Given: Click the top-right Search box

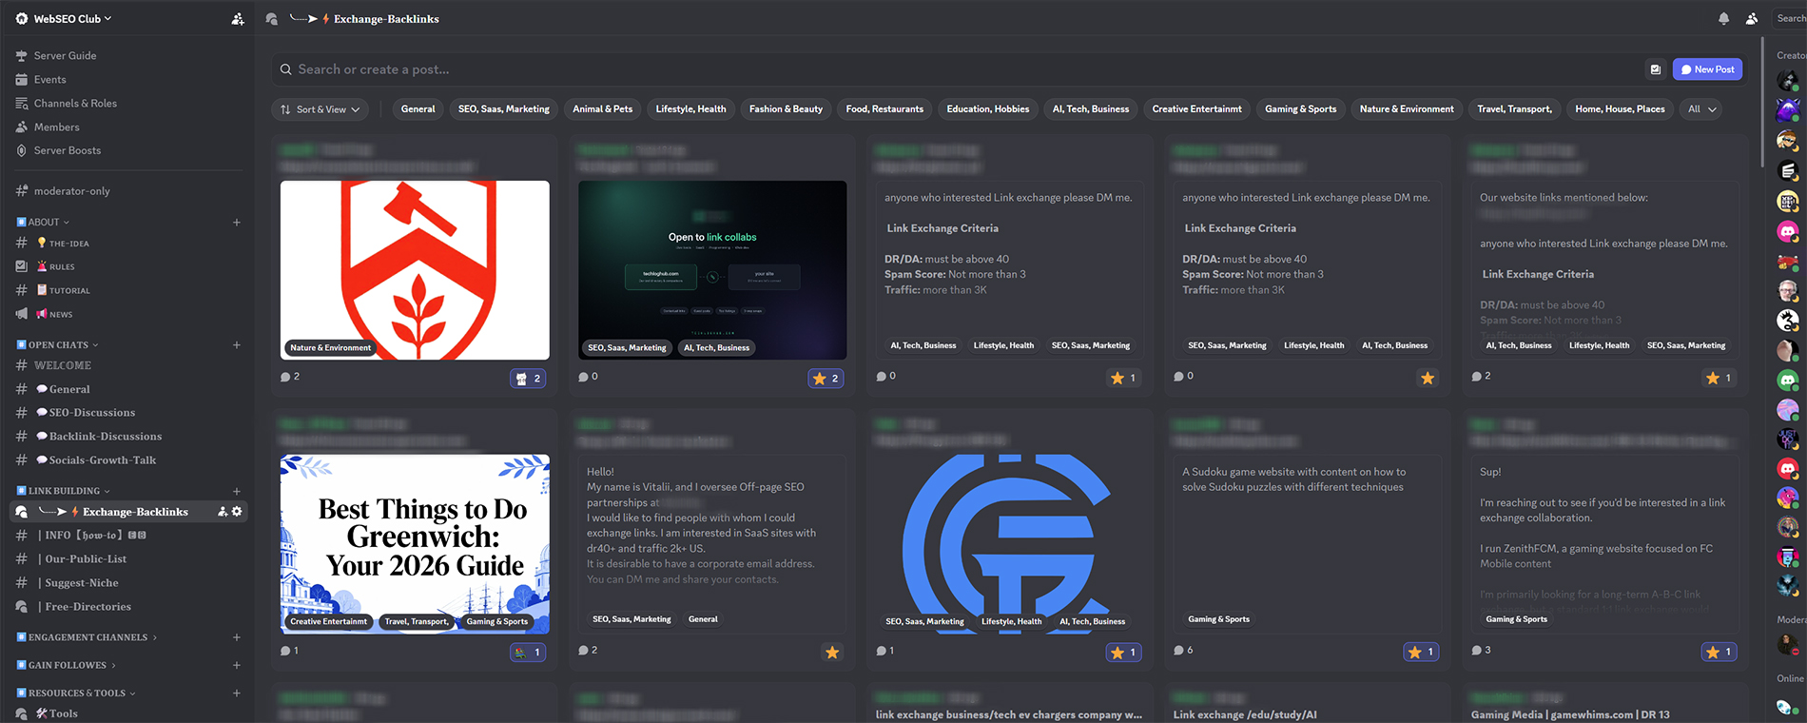Looking at the screenshot, I should click(1789, 18).
